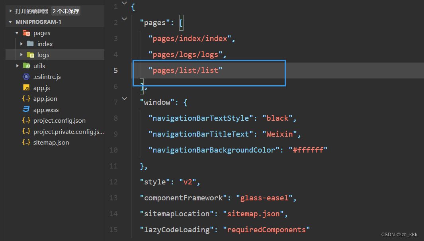Click line number 5 in gutter
The width and height of the screenshot is (424, 241).
pos(116,71)
